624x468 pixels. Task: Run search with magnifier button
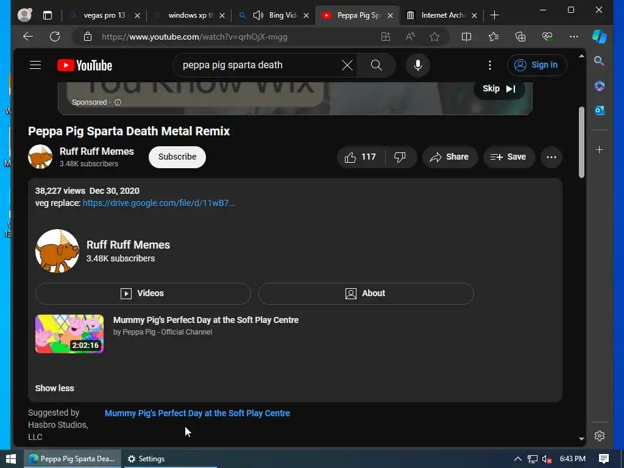coord(377,65)
